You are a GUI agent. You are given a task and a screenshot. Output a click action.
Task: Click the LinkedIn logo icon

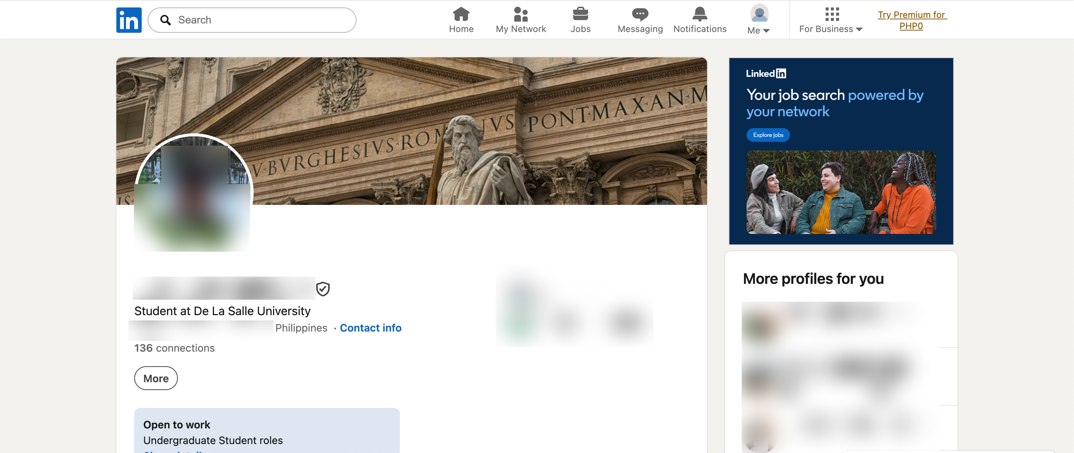(x=129, y=20)
